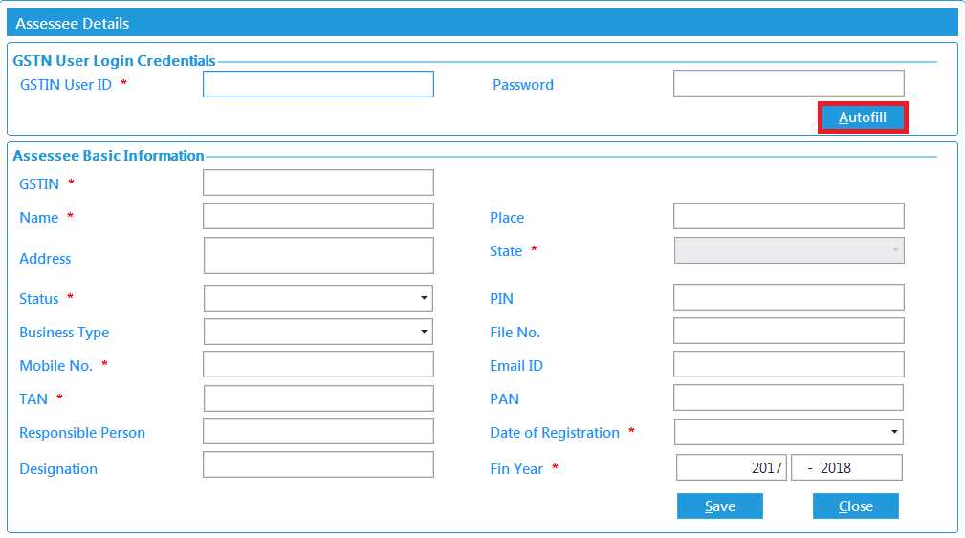Select the GSTIN input box
Image resolution: width=965 pixels, height=538 pixels.
(318, 183)
